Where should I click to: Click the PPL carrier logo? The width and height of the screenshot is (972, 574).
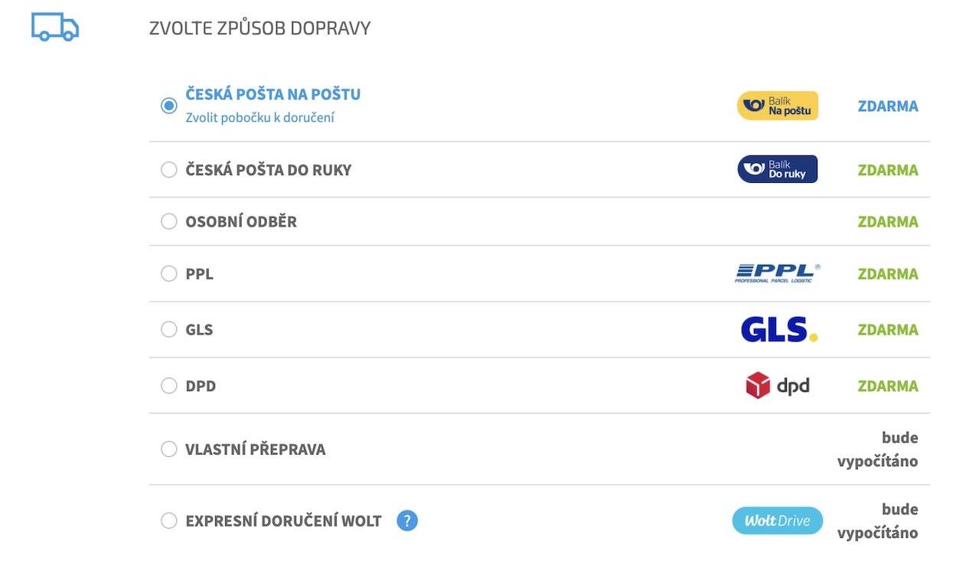pos(778,273)
